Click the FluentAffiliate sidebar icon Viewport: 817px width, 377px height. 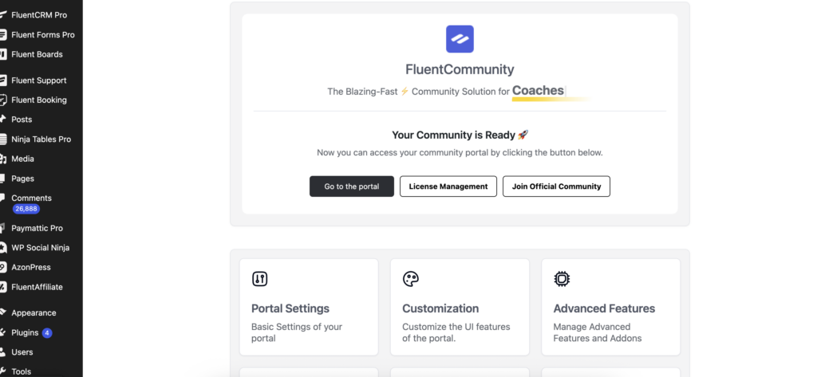pos(2,287)
